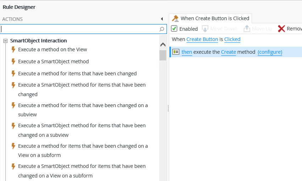Collapse the SmartObject Interaction tree node

point(5,41)
